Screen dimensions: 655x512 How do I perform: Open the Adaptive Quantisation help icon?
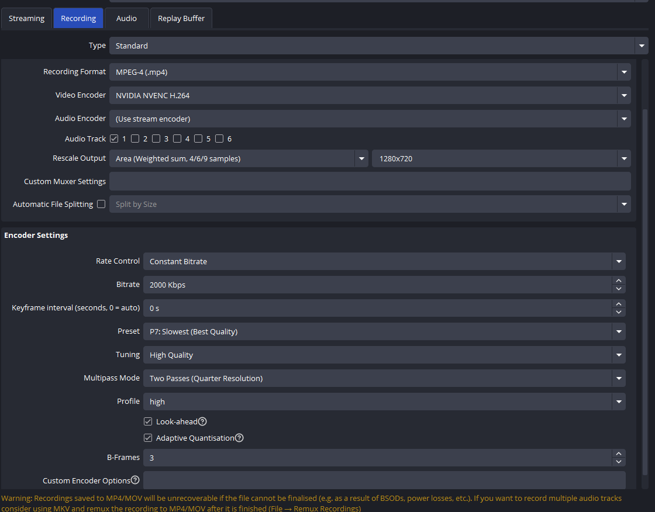(239, 438)
